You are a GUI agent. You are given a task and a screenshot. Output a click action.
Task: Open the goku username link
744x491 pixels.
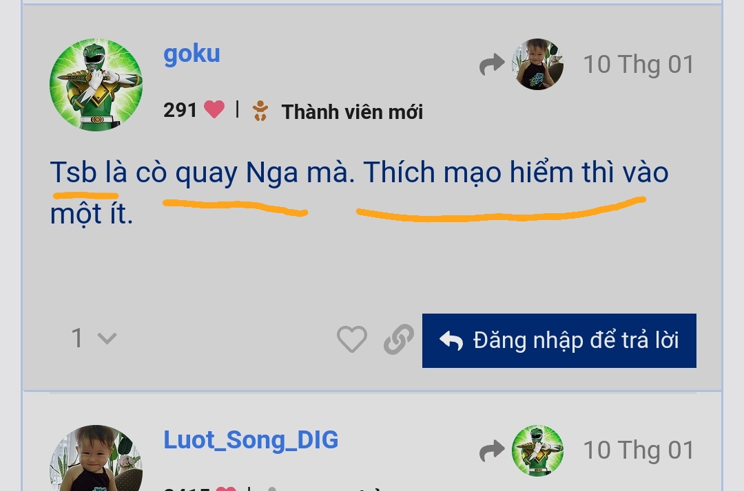[x=192, y=54]
